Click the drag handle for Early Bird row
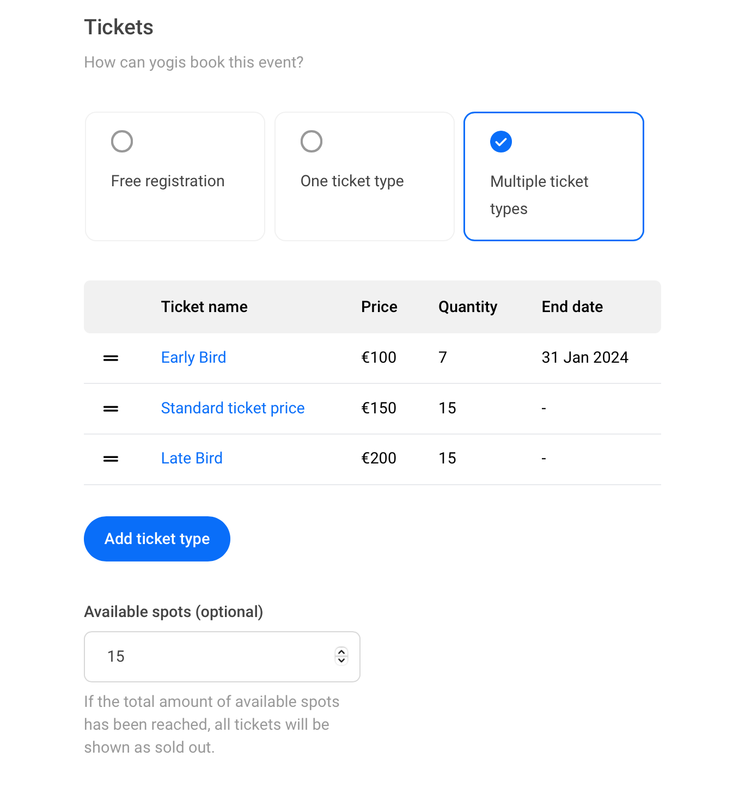Viewport: 745px width, 806px height. coord(111,358)
